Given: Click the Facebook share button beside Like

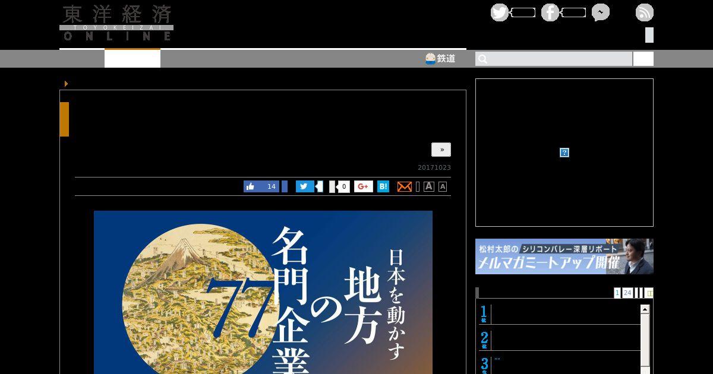Looking at the screenshot, I should (x=285, y=186).
